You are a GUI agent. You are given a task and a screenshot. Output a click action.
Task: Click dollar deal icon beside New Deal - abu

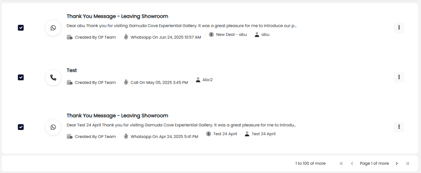[x=211, y=35]
